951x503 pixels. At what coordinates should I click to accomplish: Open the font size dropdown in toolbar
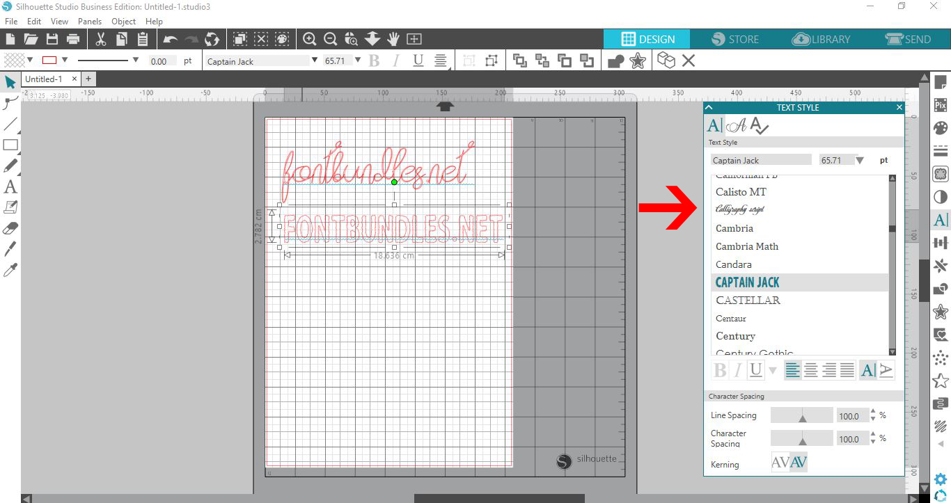pyautogui.click(x=358, y=60)
